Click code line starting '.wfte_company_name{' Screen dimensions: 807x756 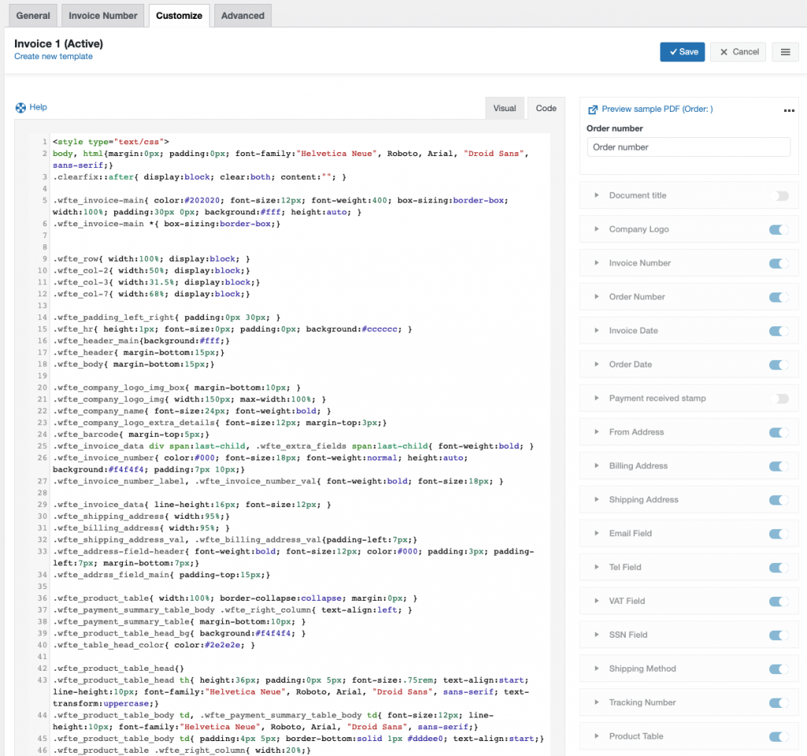click(192, 411)
